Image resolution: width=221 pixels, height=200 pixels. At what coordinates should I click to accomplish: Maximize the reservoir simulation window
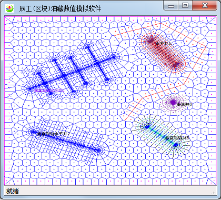tap(185, 5)
